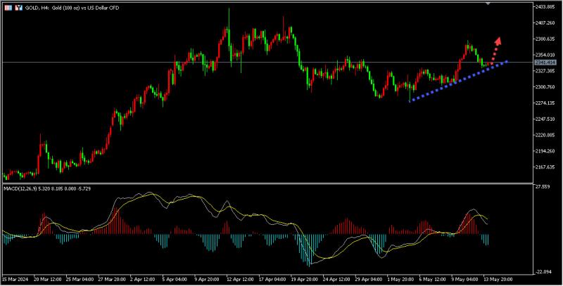This screenshot has width=563, height=286.
Task: Click the 13 May 20:00 time label
Action: click(x=499, y=279)
